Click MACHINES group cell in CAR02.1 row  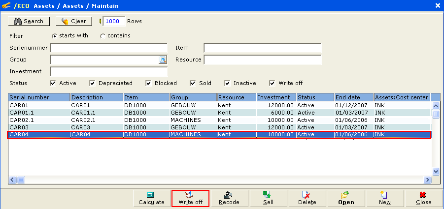point(193,120)
